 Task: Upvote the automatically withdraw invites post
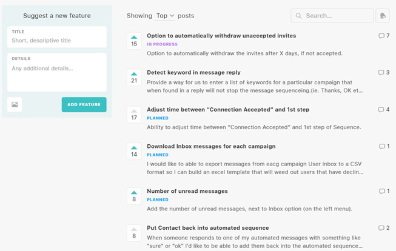click(x=134, y=40)
